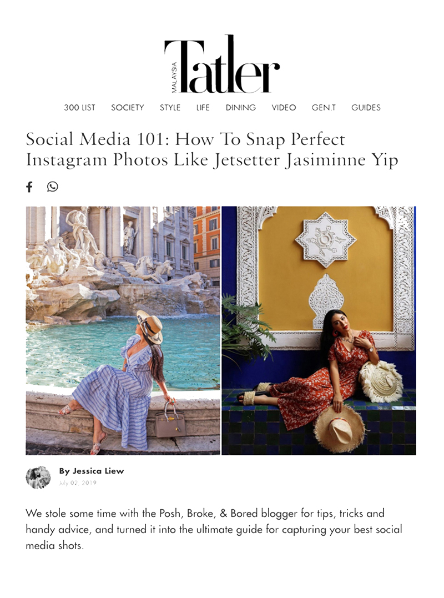Click the article intro paragraph text
Image resolution: width=444 pixels, height=598 pixels.
214,529
